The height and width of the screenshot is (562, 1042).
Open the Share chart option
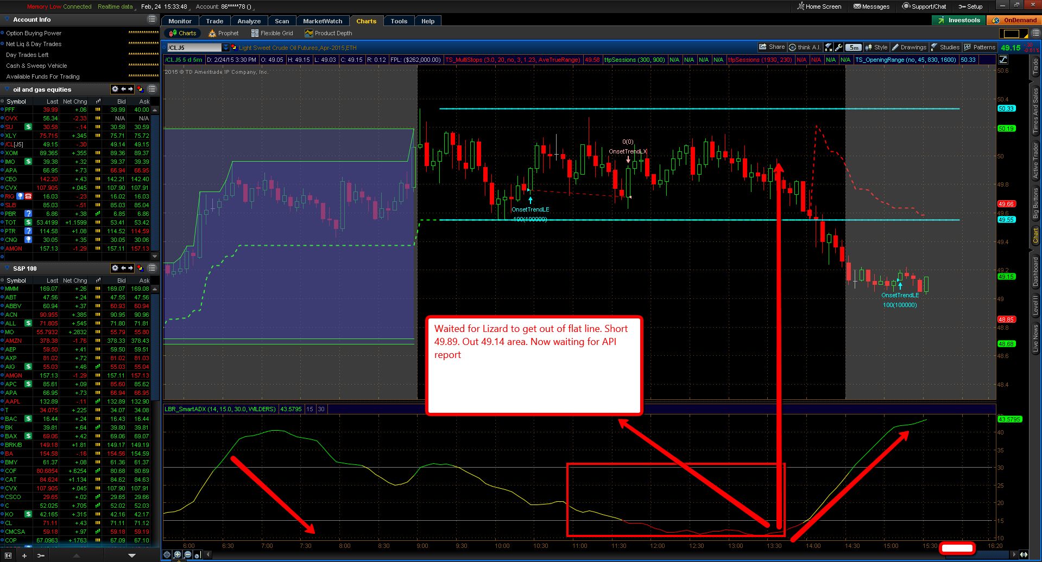pyautogui.click(x=772, y=47)
